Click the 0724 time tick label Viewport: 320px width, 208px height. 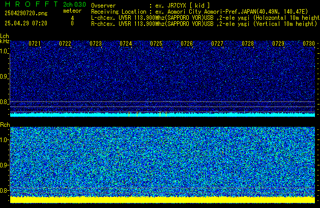point(126,44)
